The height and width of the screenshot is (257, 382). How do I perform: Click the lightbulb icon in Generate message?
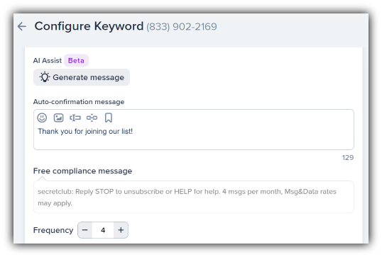point(45,77)
